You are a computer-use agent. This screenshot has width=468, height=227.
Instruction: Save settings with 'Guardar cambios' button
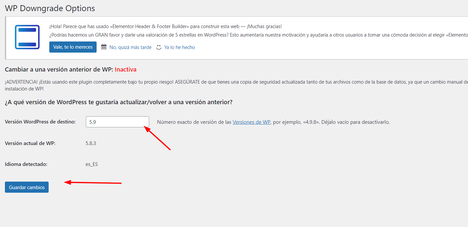27,187
